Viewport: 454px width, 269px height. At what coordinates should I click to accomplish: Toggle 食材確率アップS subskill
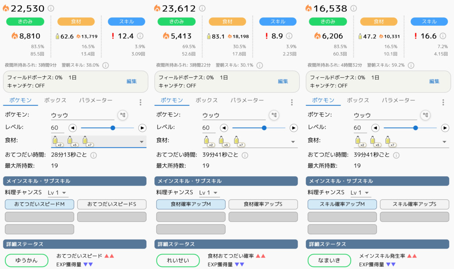263,204
